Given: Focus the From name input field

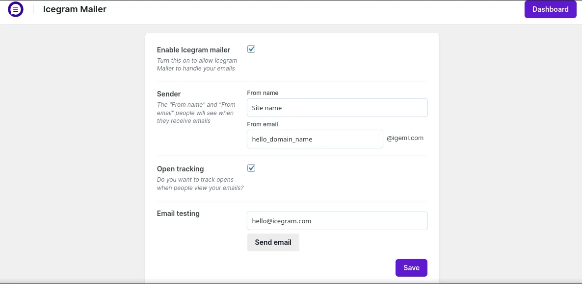Looking at the screenshot, I should point(337,108).
